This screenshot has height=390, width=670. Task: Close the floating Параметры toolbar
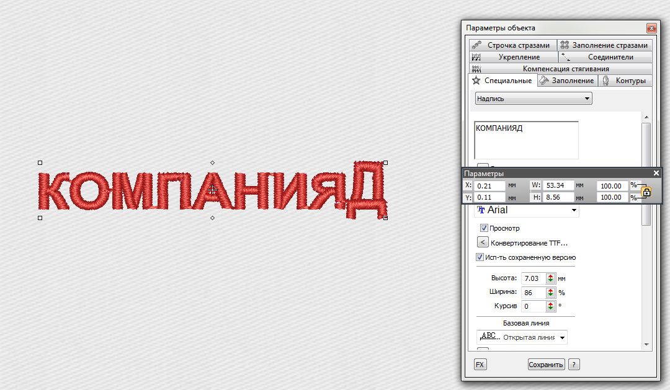(x=656, y=174)
